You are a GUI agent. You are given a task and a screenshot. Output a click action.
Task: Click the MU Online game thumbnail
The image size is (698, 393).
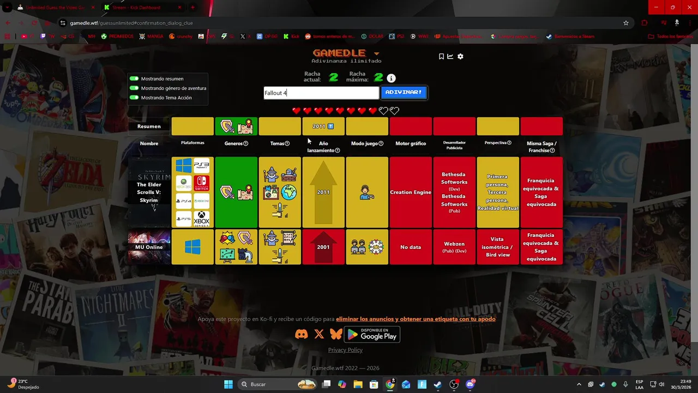tap(149, 247)
